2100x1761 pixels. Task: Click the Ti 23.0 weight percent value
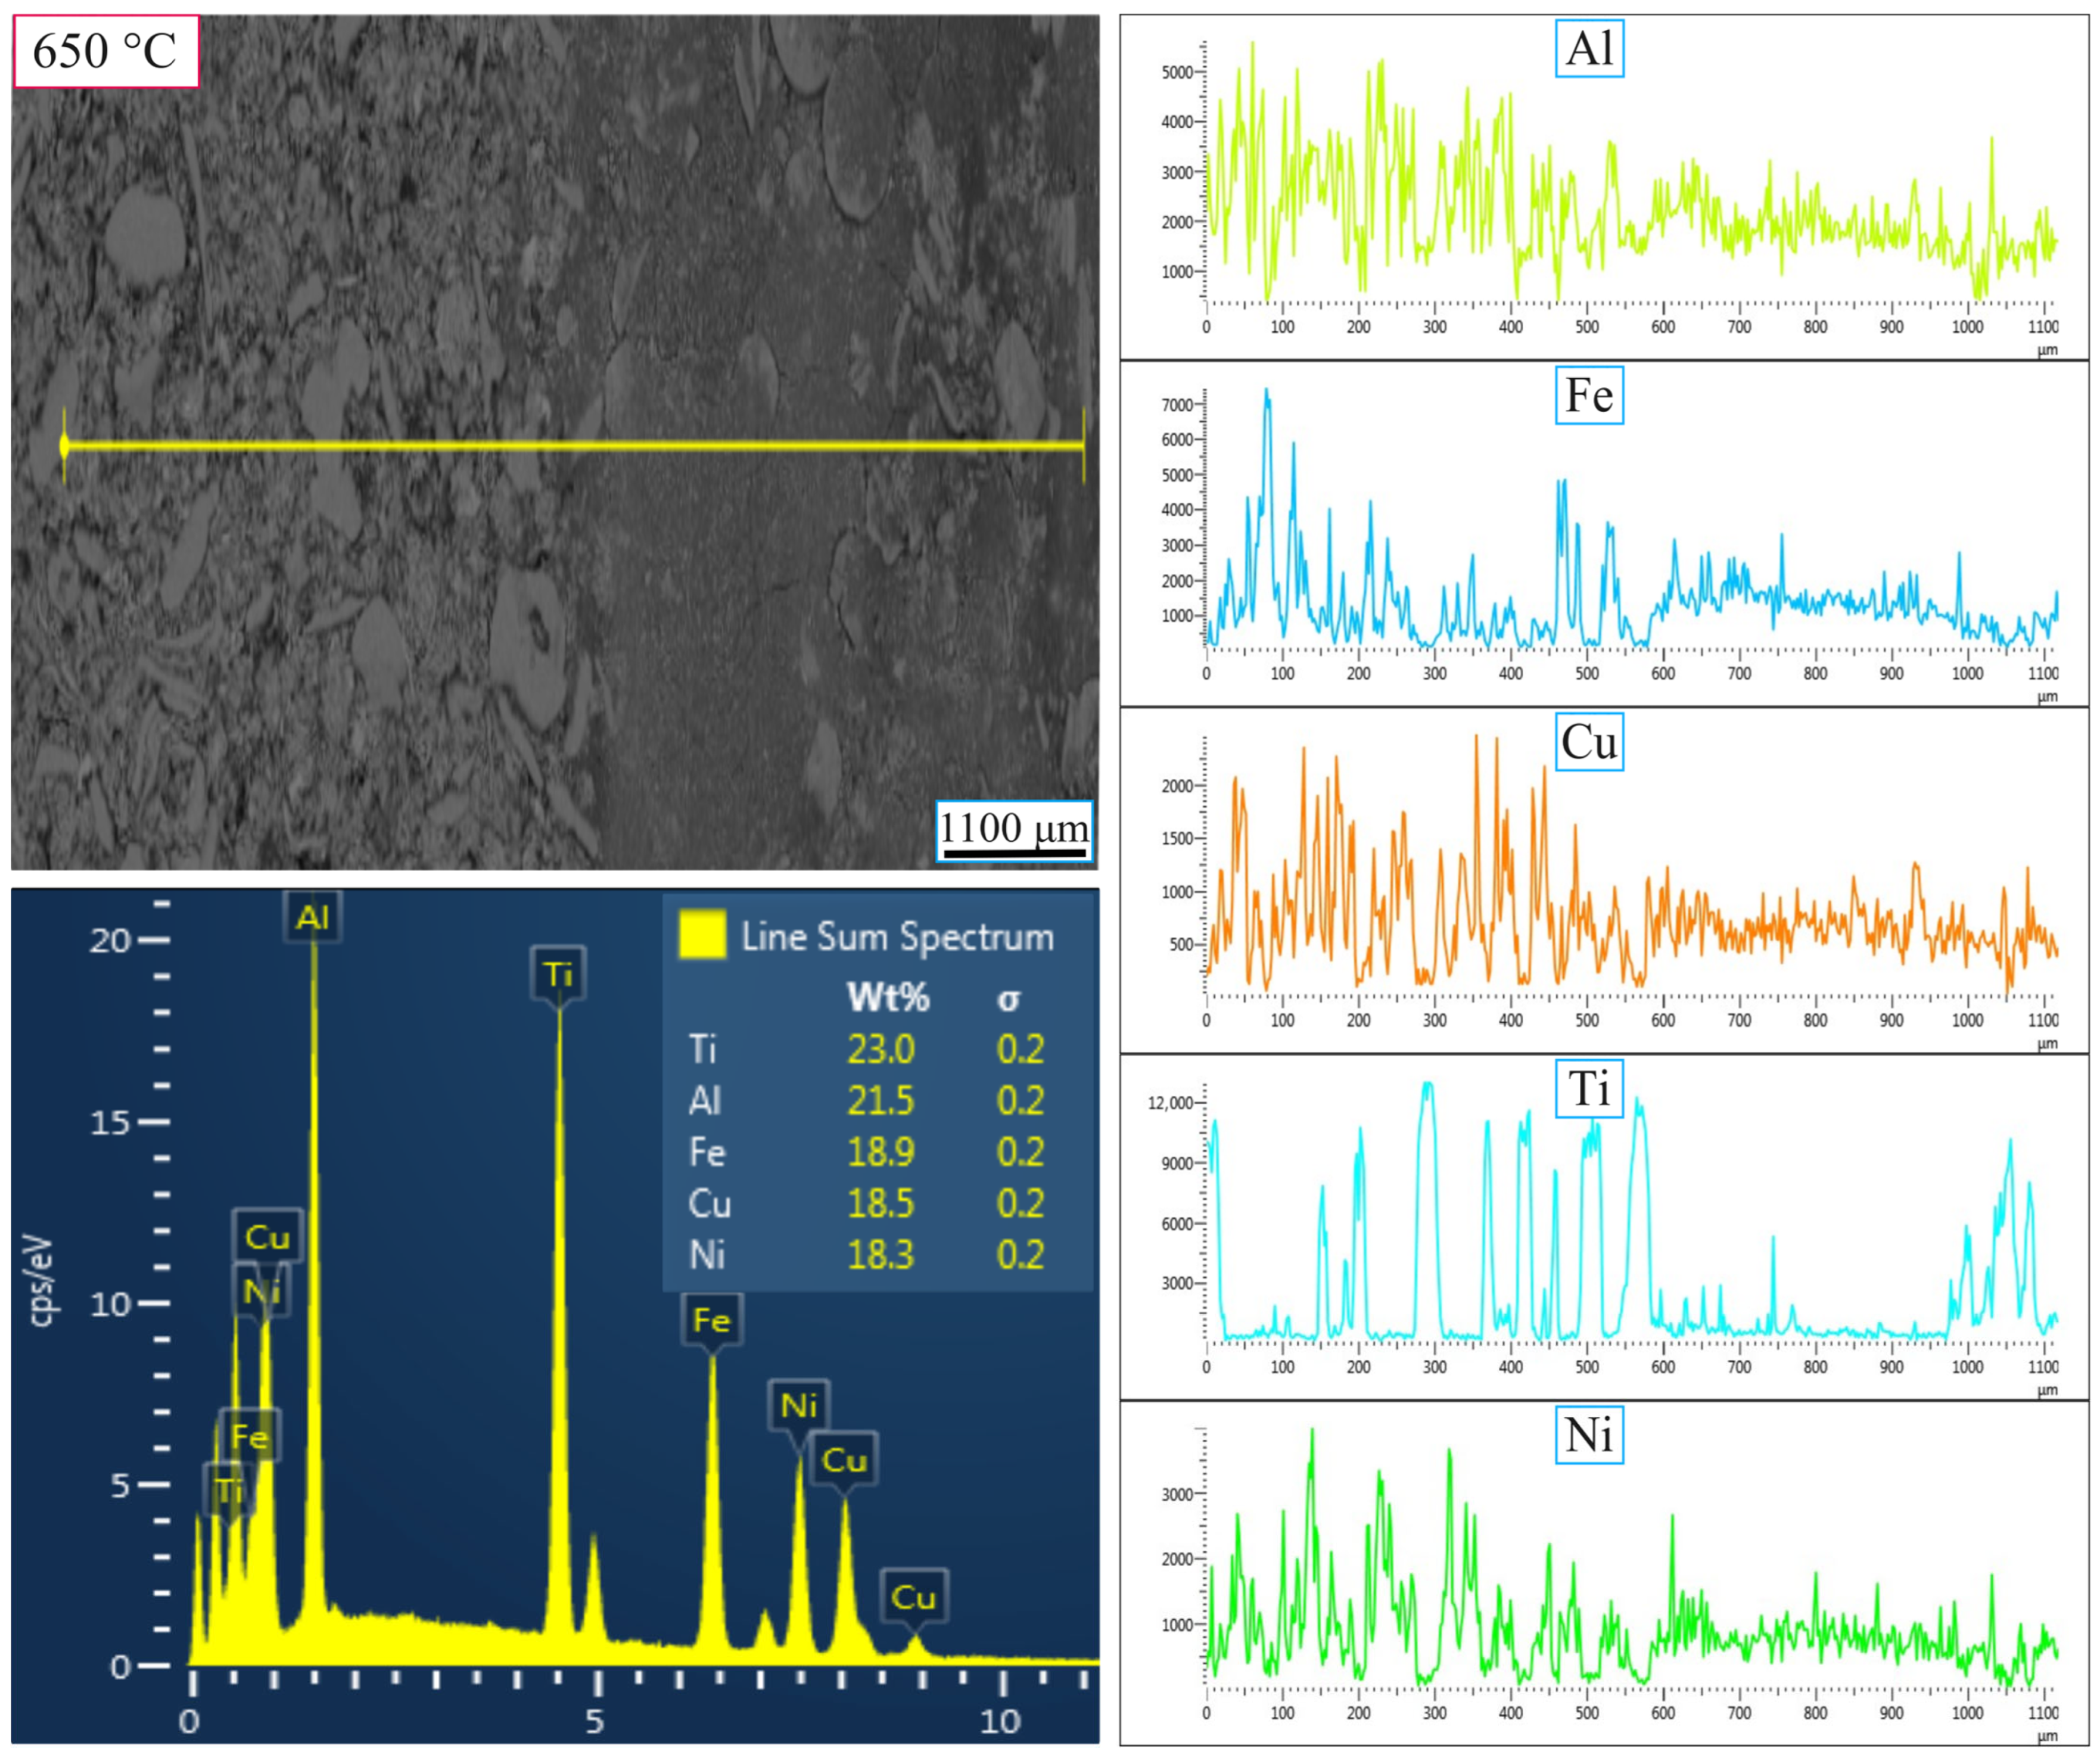880,1049
